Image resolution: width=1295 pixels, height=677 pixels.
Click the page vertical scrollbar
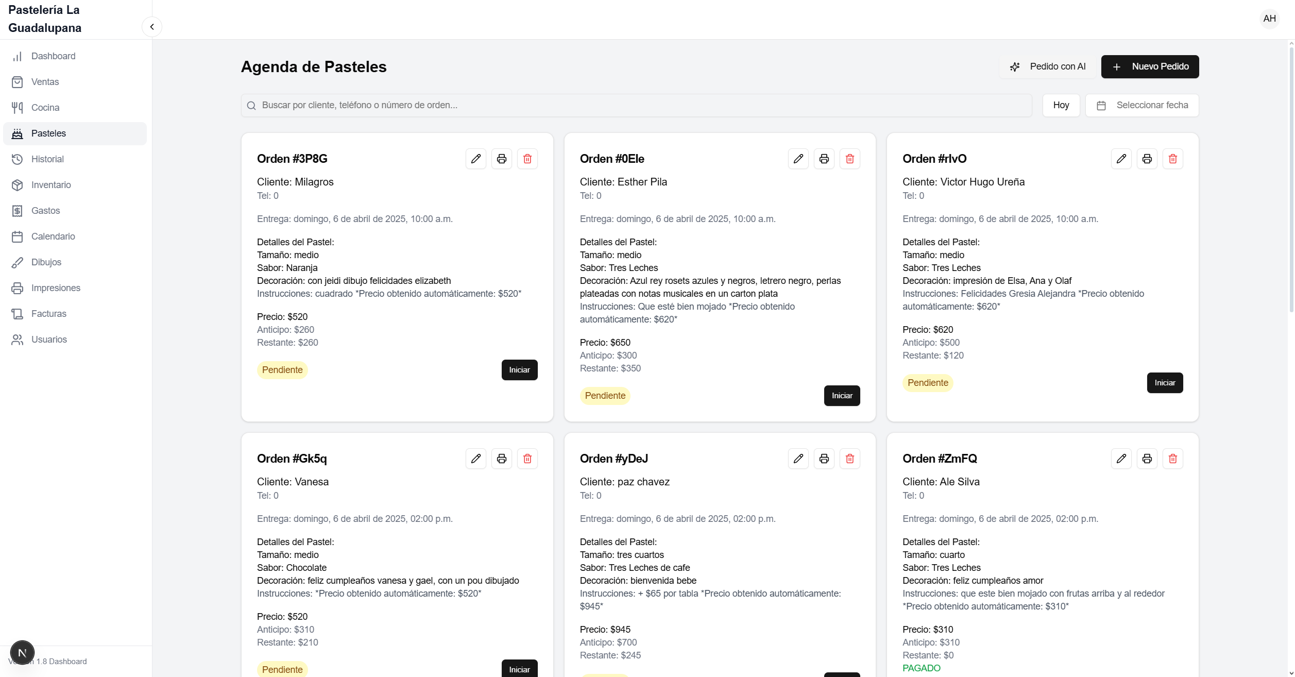(1291, 180)
